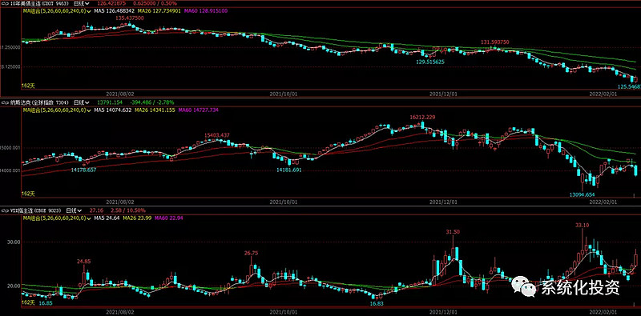Screen dimensions: 641x316
Task: Click the 33.10 high marker on VIX
Action: [x=582, y=225]
